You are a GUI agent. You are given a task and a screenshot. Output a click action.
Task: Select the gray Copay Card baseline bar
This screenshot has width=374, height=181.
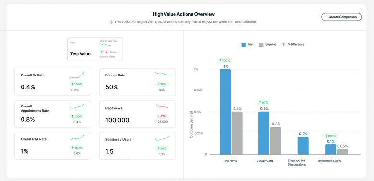pos(276,140)
